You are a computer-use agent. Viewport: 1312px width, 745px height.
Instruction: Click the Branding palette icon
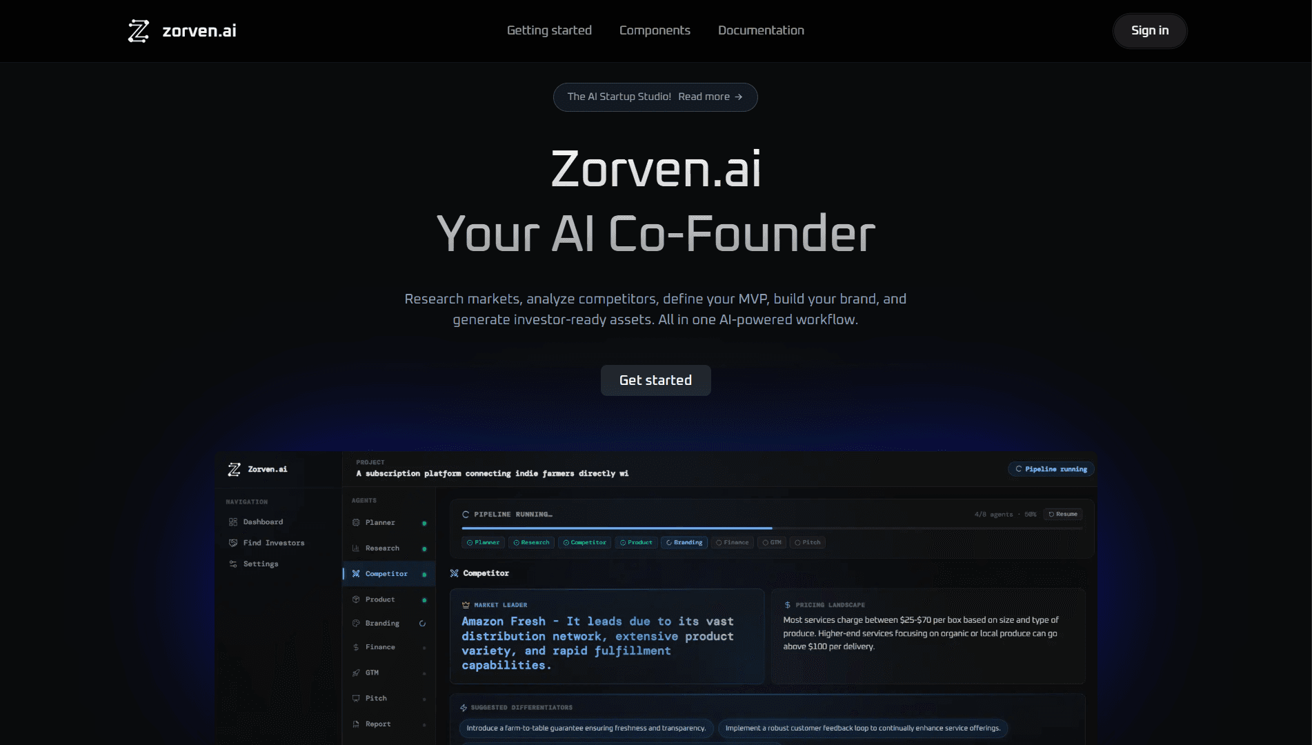(356, 624)
